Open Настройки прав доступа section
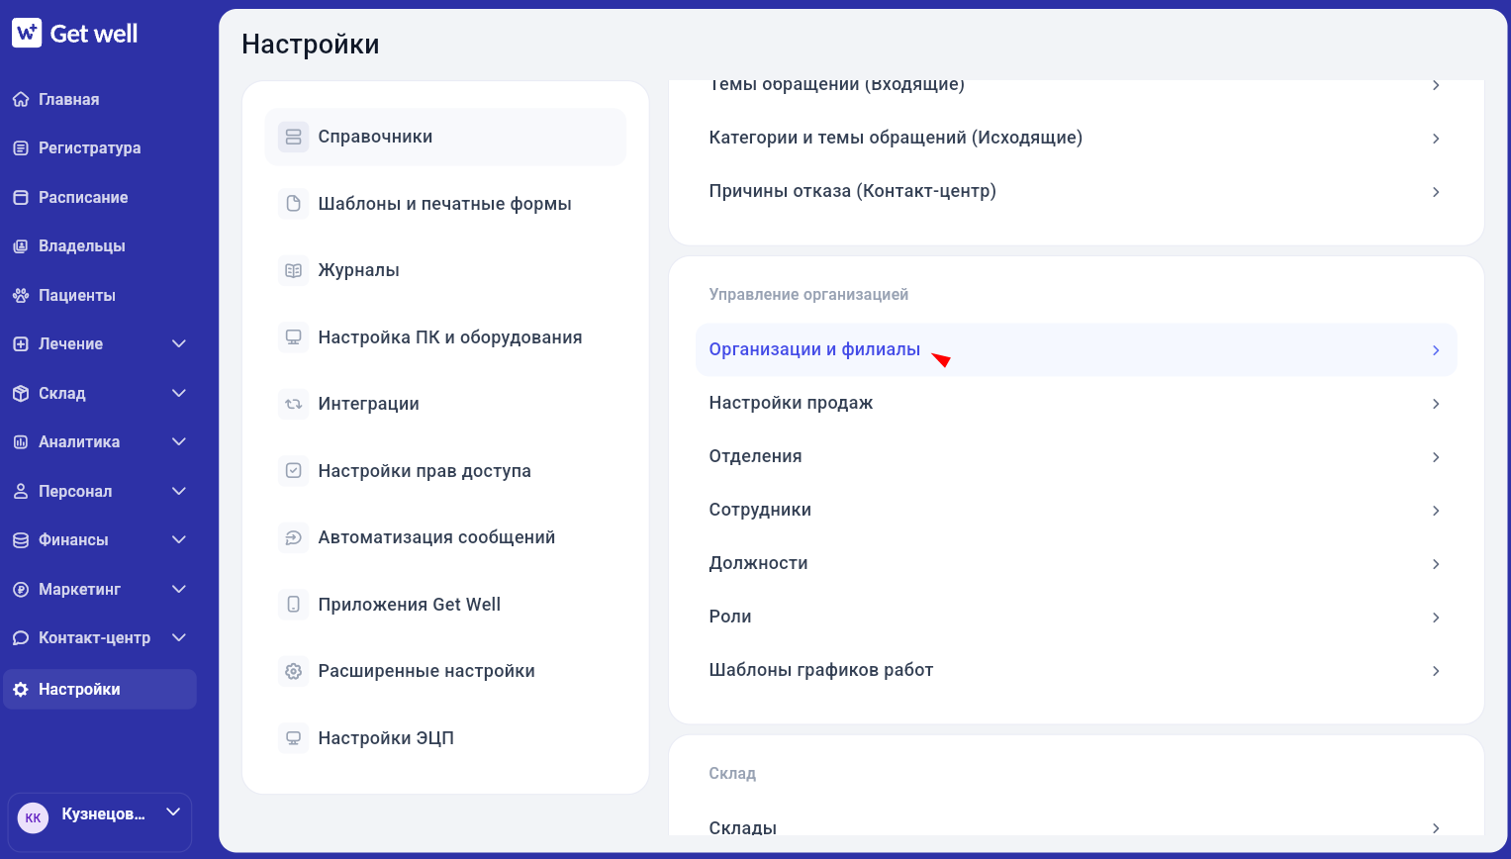This screenshot has width=1511, height=859. coord(445,471)
